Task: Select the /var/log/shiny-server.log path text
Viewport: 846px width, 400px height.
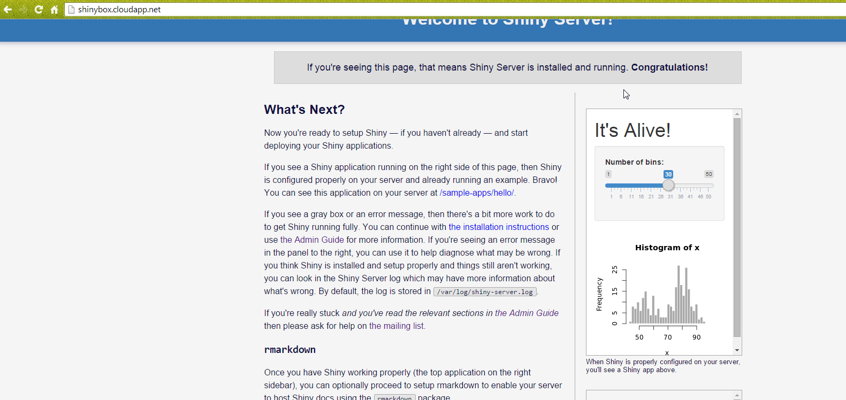Action: tap(485, 292)
